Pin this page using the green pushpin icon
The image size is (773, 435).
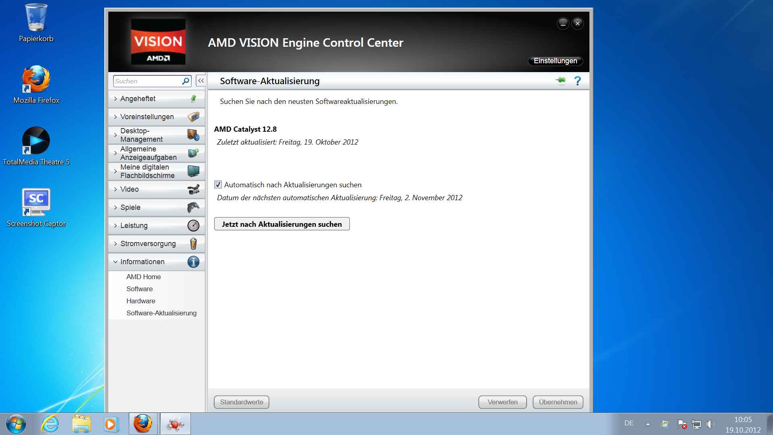[560, 81]
